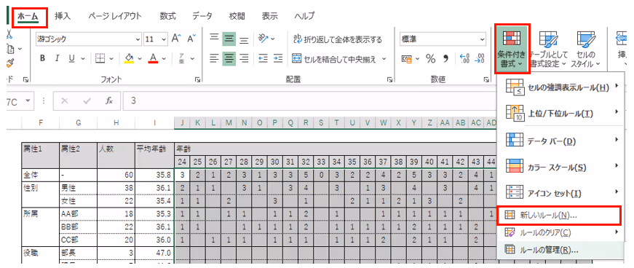Viewport: 634px width, 268px height.
Task: Align text to vertical middle
Action: tap(230, 39)
